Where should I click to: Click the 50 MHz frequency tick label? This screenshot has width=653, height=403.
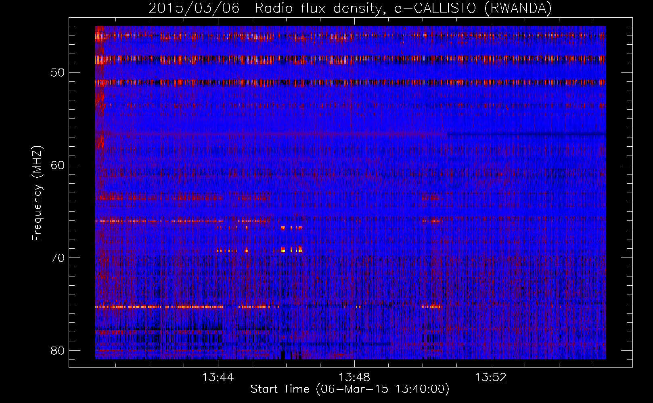(58, 73)
